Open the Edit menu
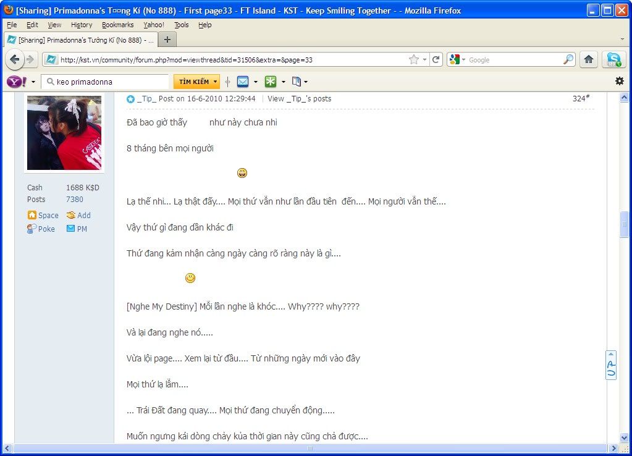Viewport: 632px width, 456px height. pos(32,25)
